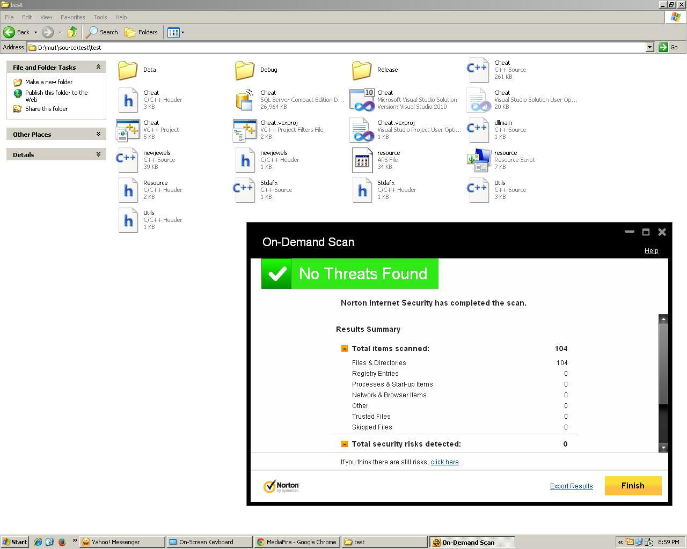The height and width of the screenshot is (549, 687).
Task: Click the Up folder toolbar icon
Action: [x=72, y=32]
